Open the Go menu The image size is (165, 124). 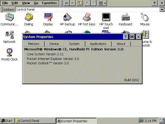coord(36,3)
